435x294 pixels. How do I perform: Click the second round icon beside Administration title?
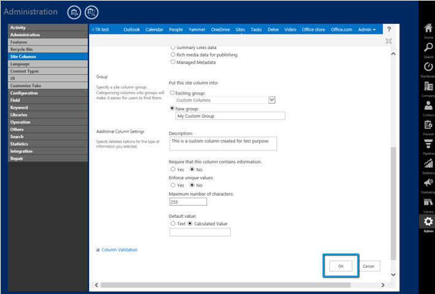point(92,12)
